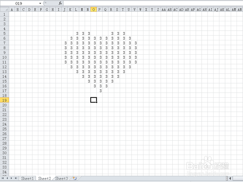Click the selected cell O19
Image resolution: width=243 pixels, height=182 pixels.
(94, 100)
